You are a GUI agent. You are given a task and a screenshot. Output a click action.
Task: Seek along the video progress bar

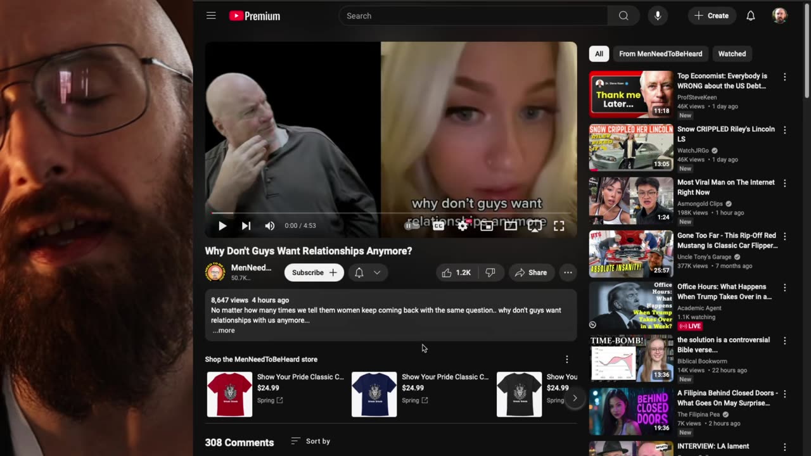[x=391, y=213]
